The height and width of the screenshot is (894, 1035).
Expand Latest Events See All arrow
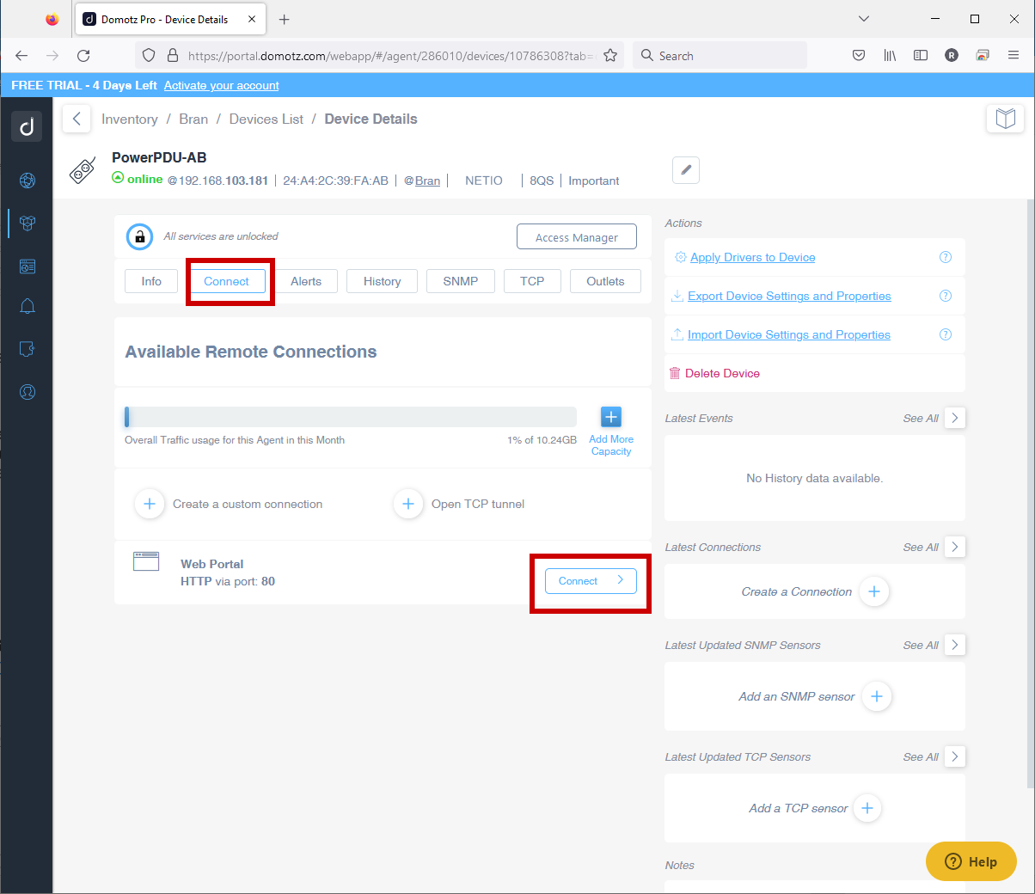click(955, 418)
